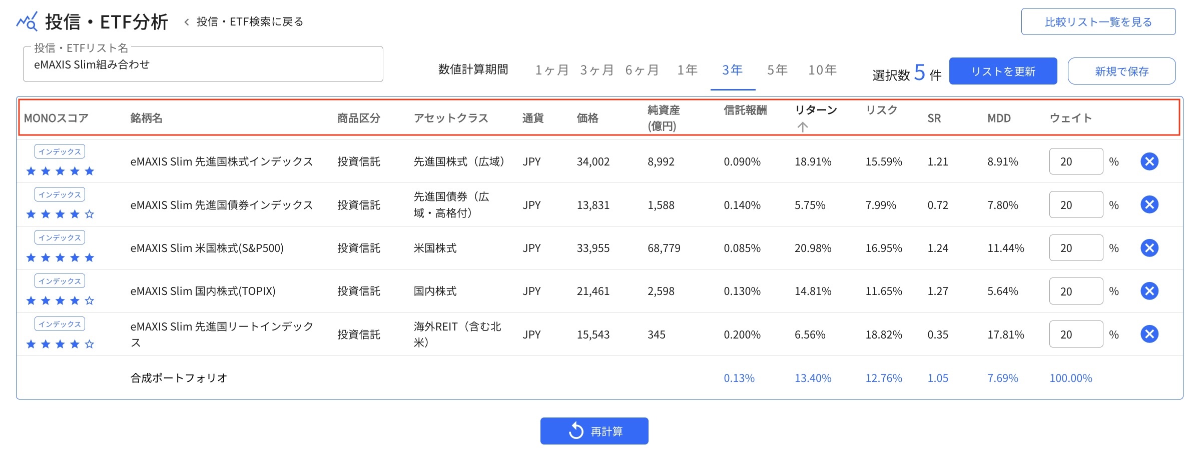Image resolution: width=1199 pixels, height=454 pixels.
Task: Select the 1ヶ月 calculation period
Action: [551, 70]
